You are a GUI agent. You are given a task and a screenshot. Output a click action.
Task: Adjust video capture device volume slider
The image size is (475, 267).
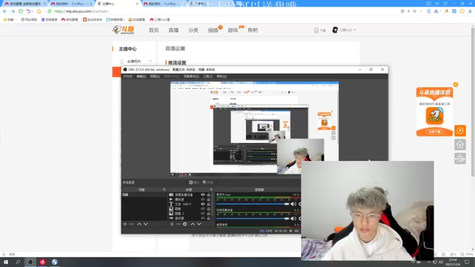tap(253, 218)
